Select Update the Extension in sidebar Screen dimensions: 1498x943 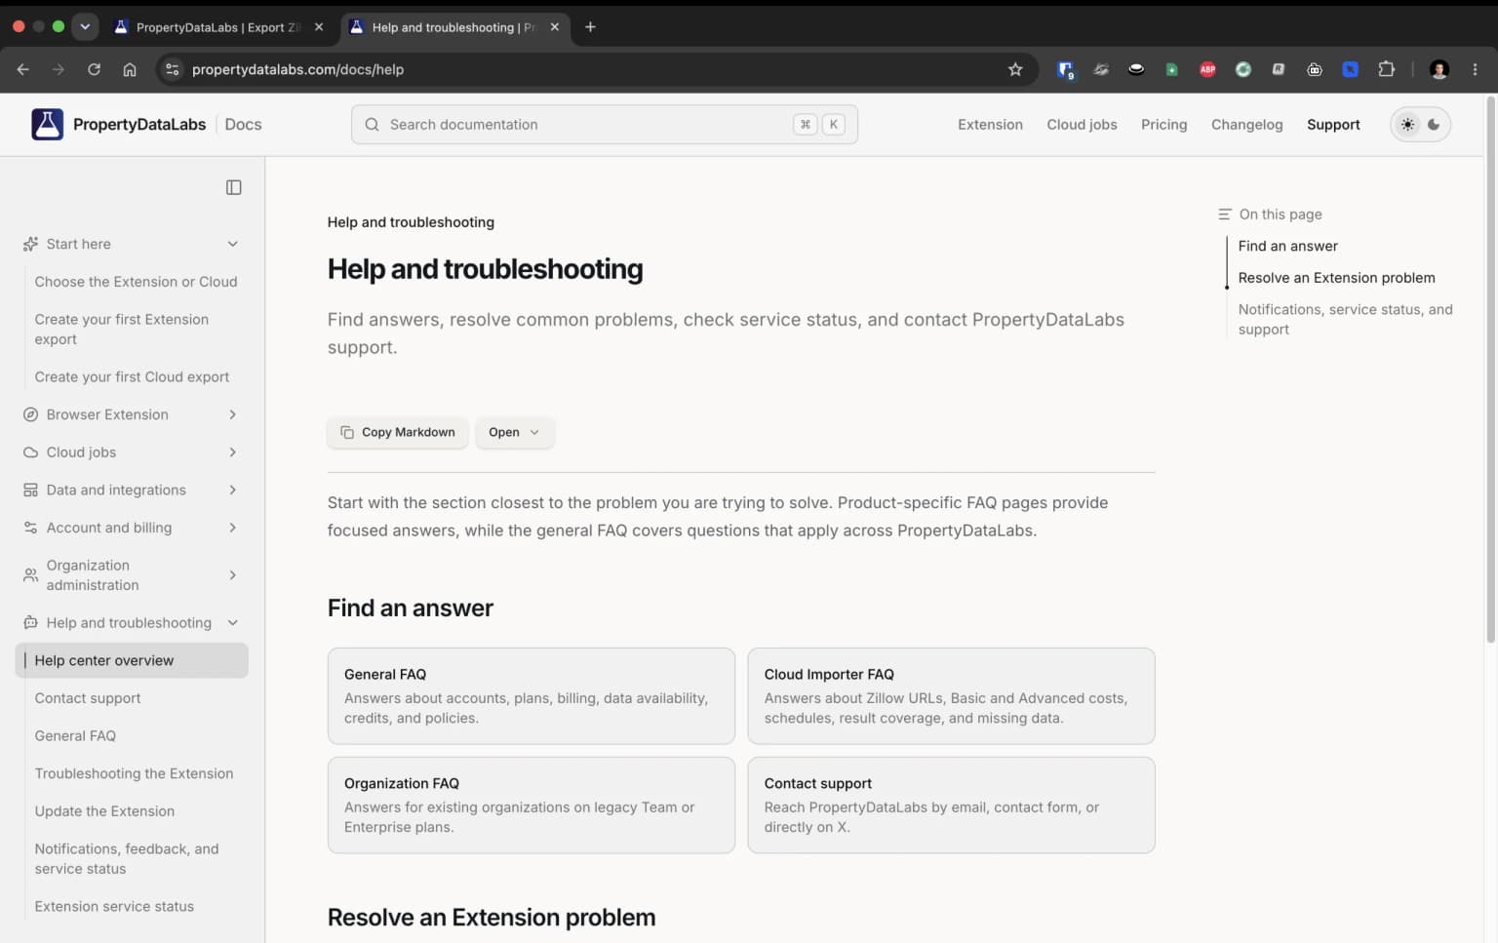[x=104, y=811]
